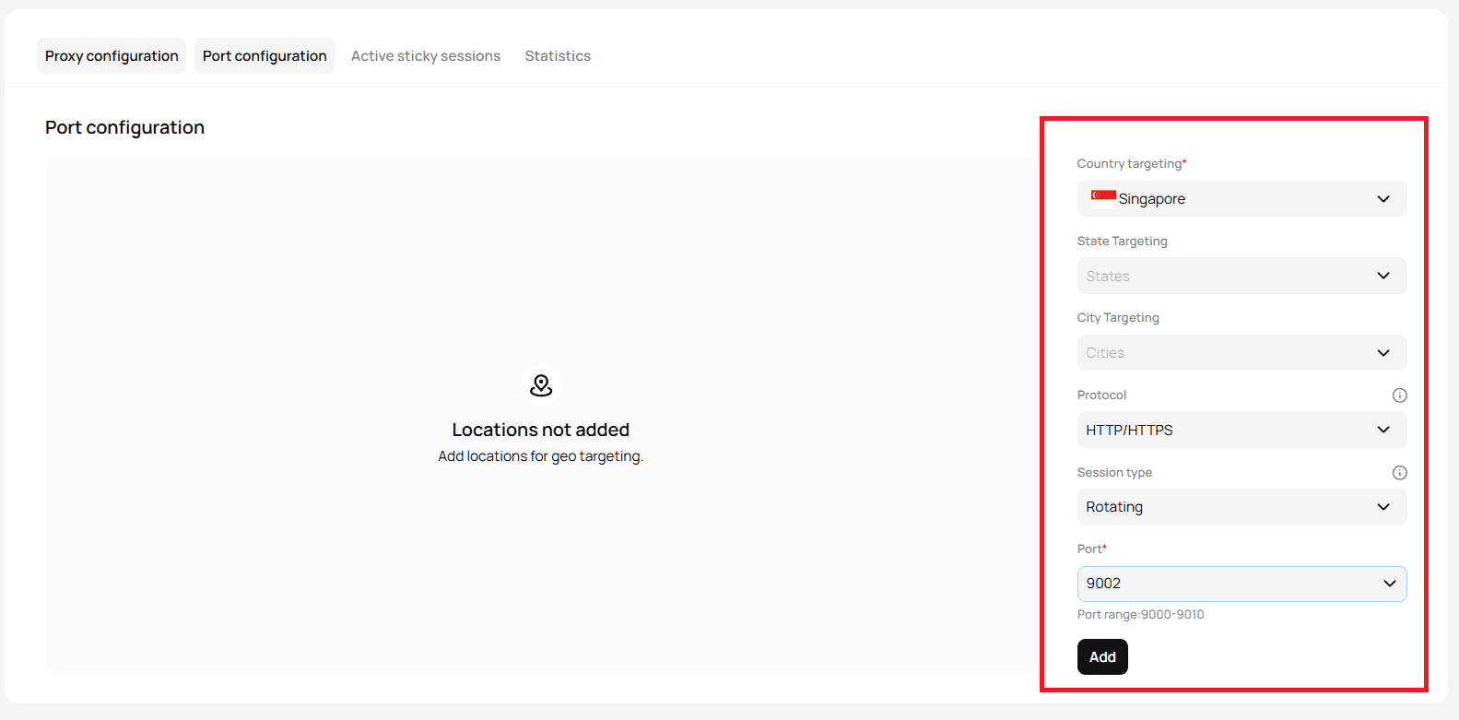Click the Port field chevron arrow
Image resolution: width=1459 pixels, height=720 pixels.
click(1390, 584)
